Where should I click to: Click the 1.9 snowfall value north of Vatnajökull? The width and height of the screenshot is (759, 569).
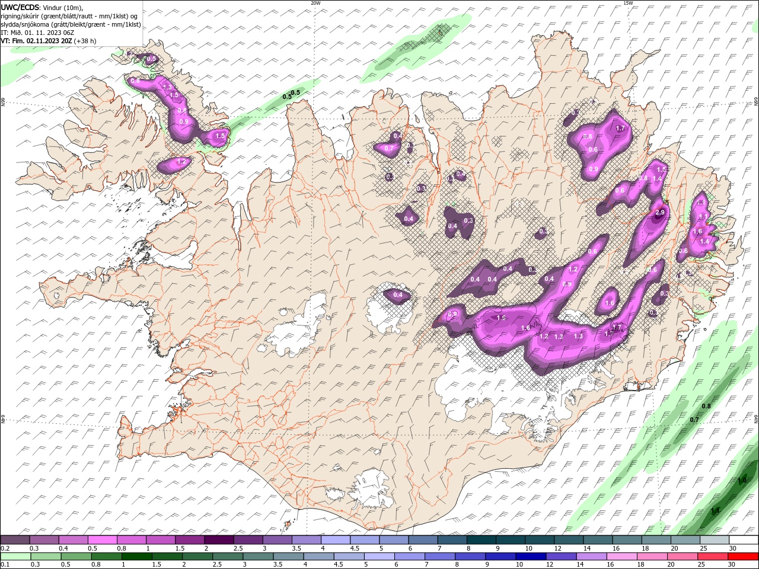tap(501, 318)
